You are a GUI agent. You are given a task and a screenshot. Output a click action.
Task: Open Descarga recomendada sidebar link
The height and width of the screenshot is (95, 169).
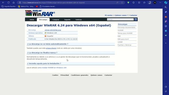pos(126,27)
